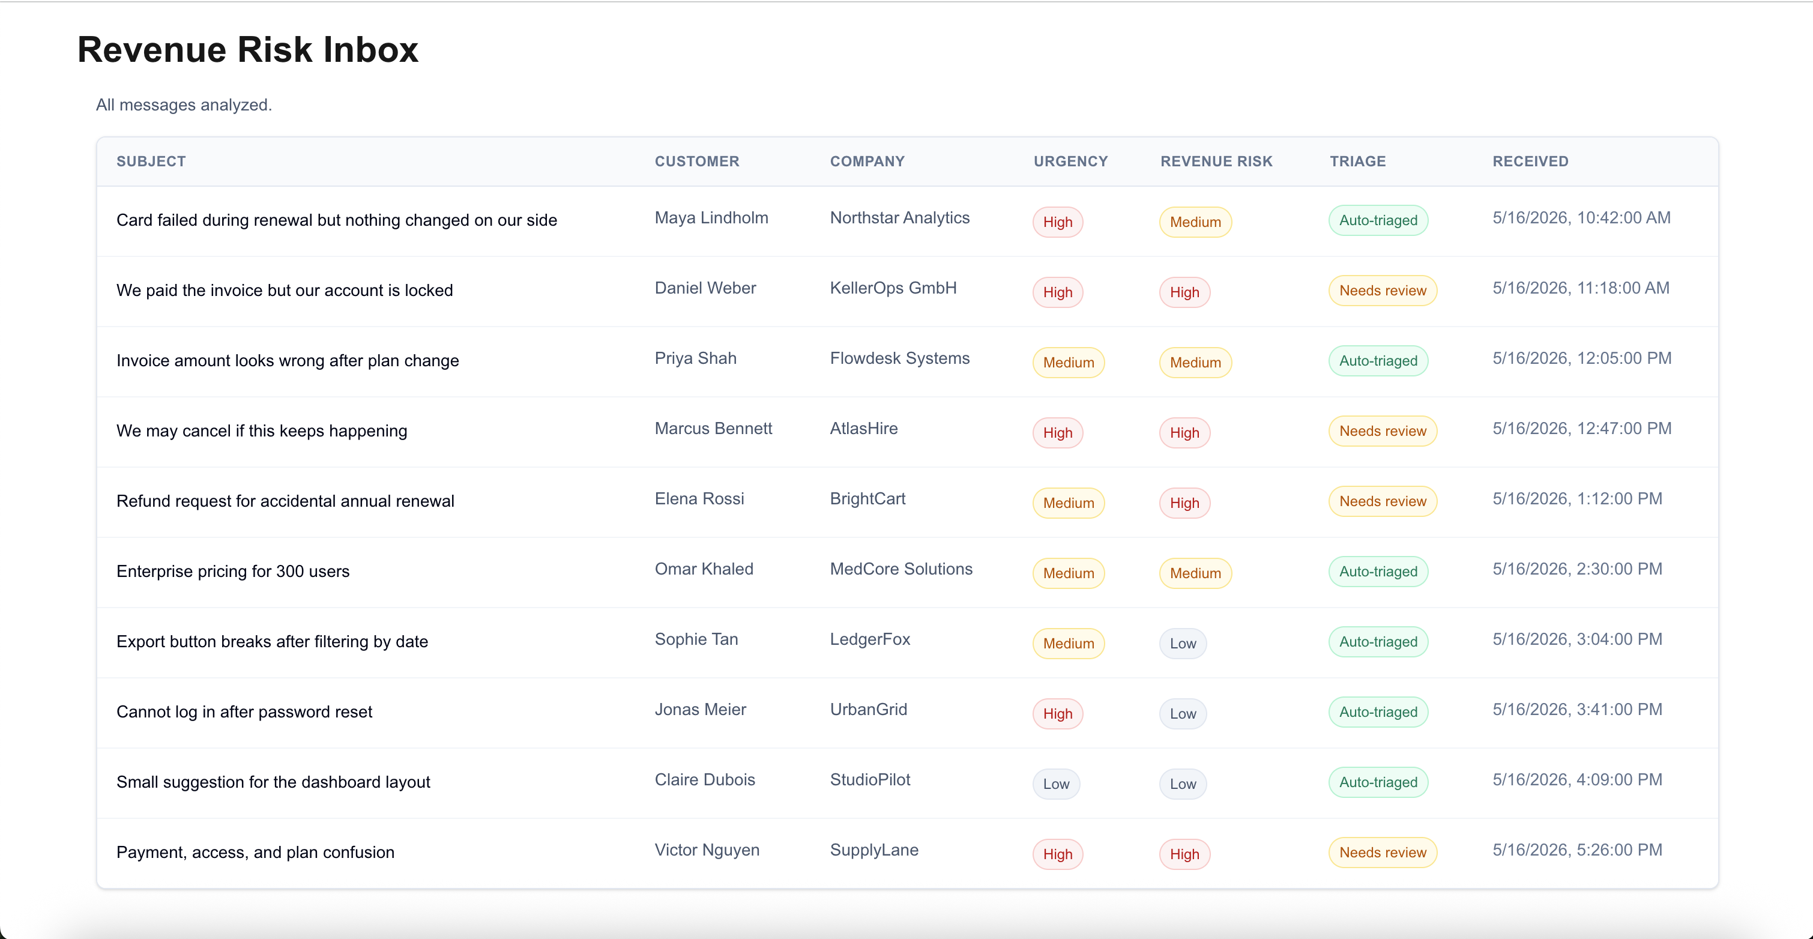This screenshot has height=939, width=1813.
Task: Open 'We may cancel if this keeps happening'
Action: pyautogui.click(x=261, y=431)
